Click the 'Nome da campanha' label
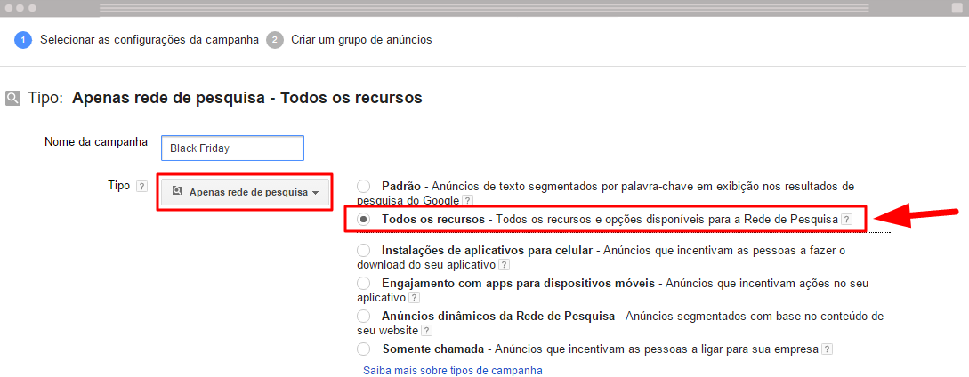This screenshot has height=377, width=969. pyautogui.click(x=96, y=142)
